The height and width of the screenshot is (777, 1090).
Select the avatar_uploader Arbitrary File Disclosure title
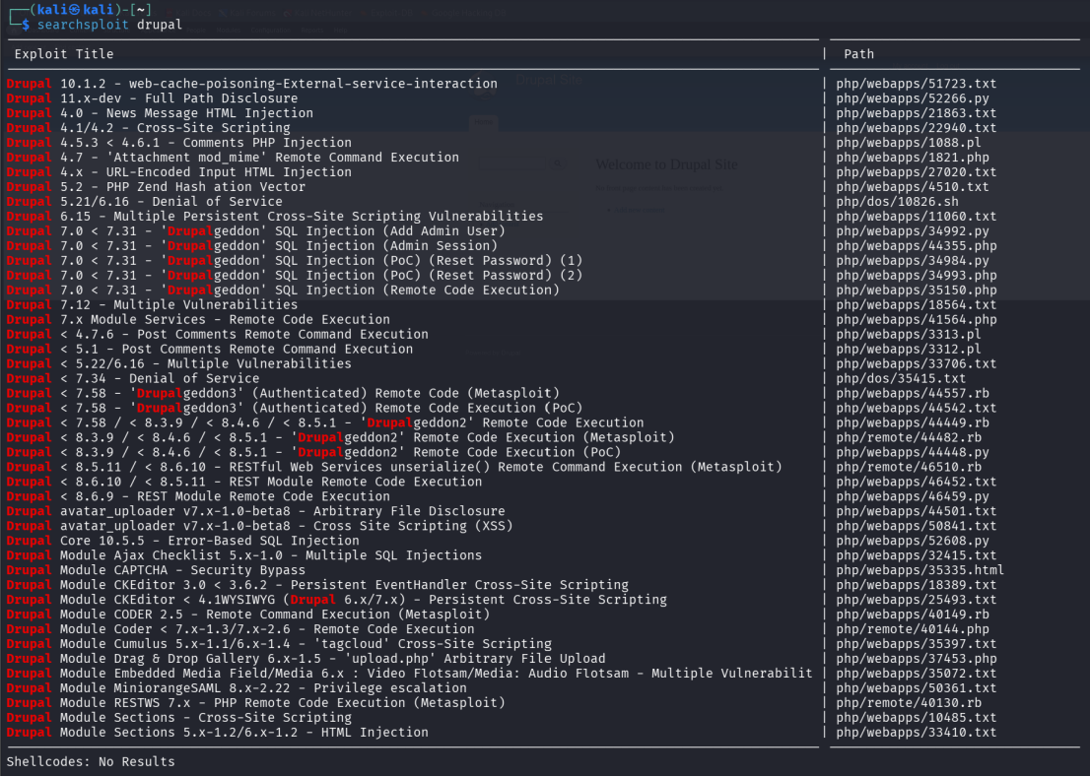[x=256, y=511]
